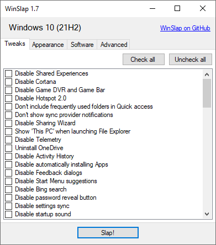Click the Check all button
The image size is (216, 245).
click(x=144, y=60)
